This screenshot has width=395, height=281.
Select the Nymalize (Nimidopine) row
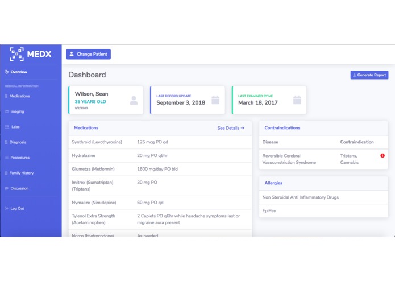[x=160, y=203]
